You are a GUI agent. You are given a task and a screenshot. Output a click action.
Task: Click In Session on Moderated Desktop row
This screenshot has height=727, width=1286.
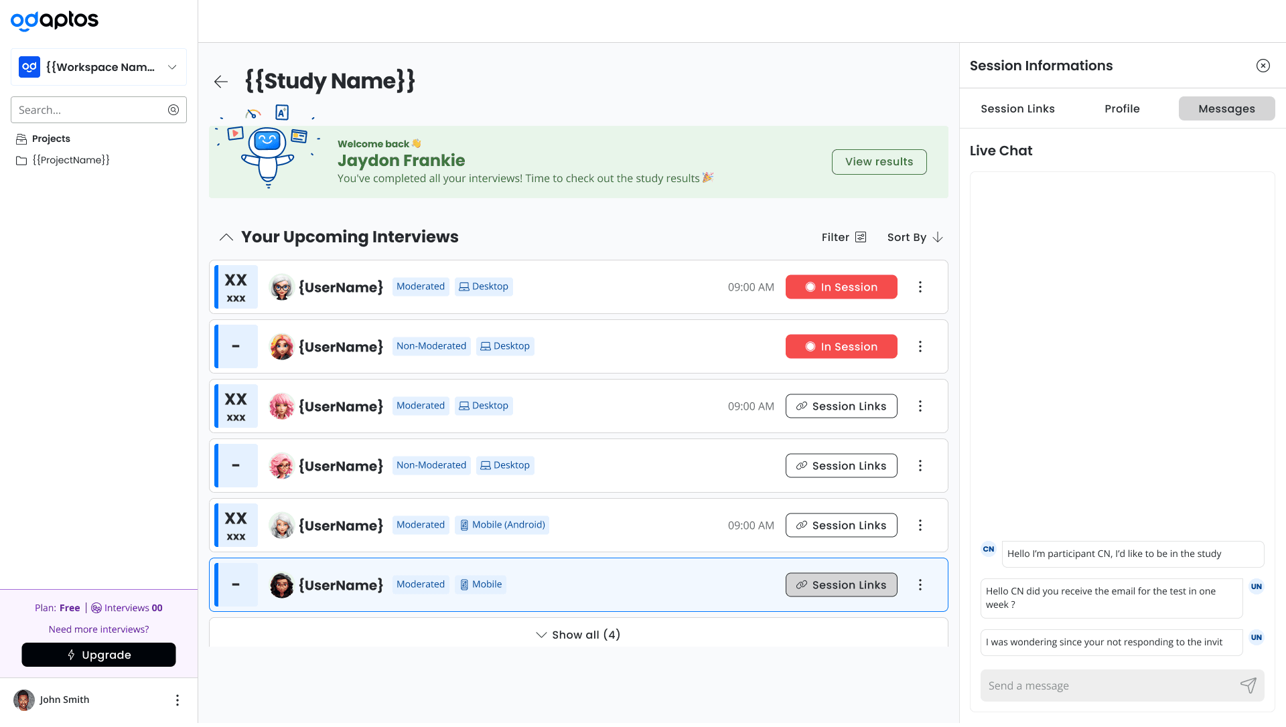pyautogui.click(x=841, y=287)
